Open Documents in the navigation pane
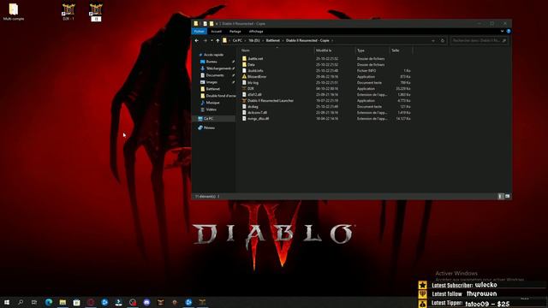 215,75
